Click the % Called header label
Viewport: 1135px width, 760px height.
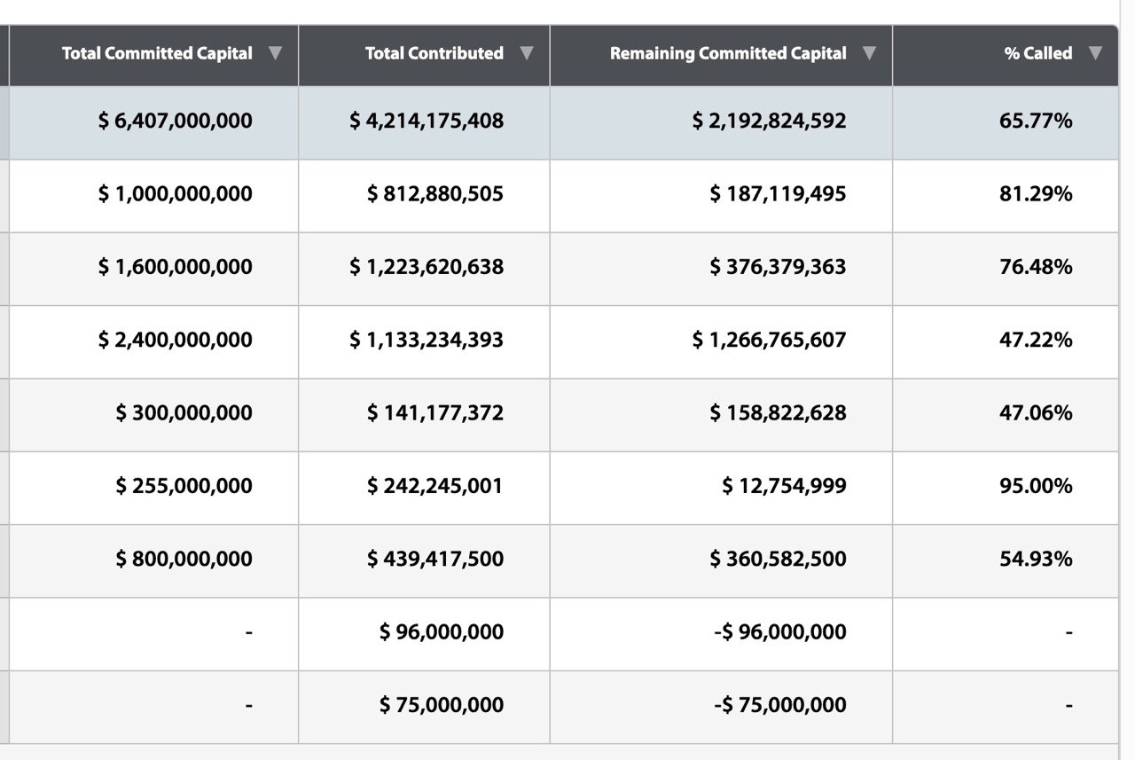(1037, 53)
